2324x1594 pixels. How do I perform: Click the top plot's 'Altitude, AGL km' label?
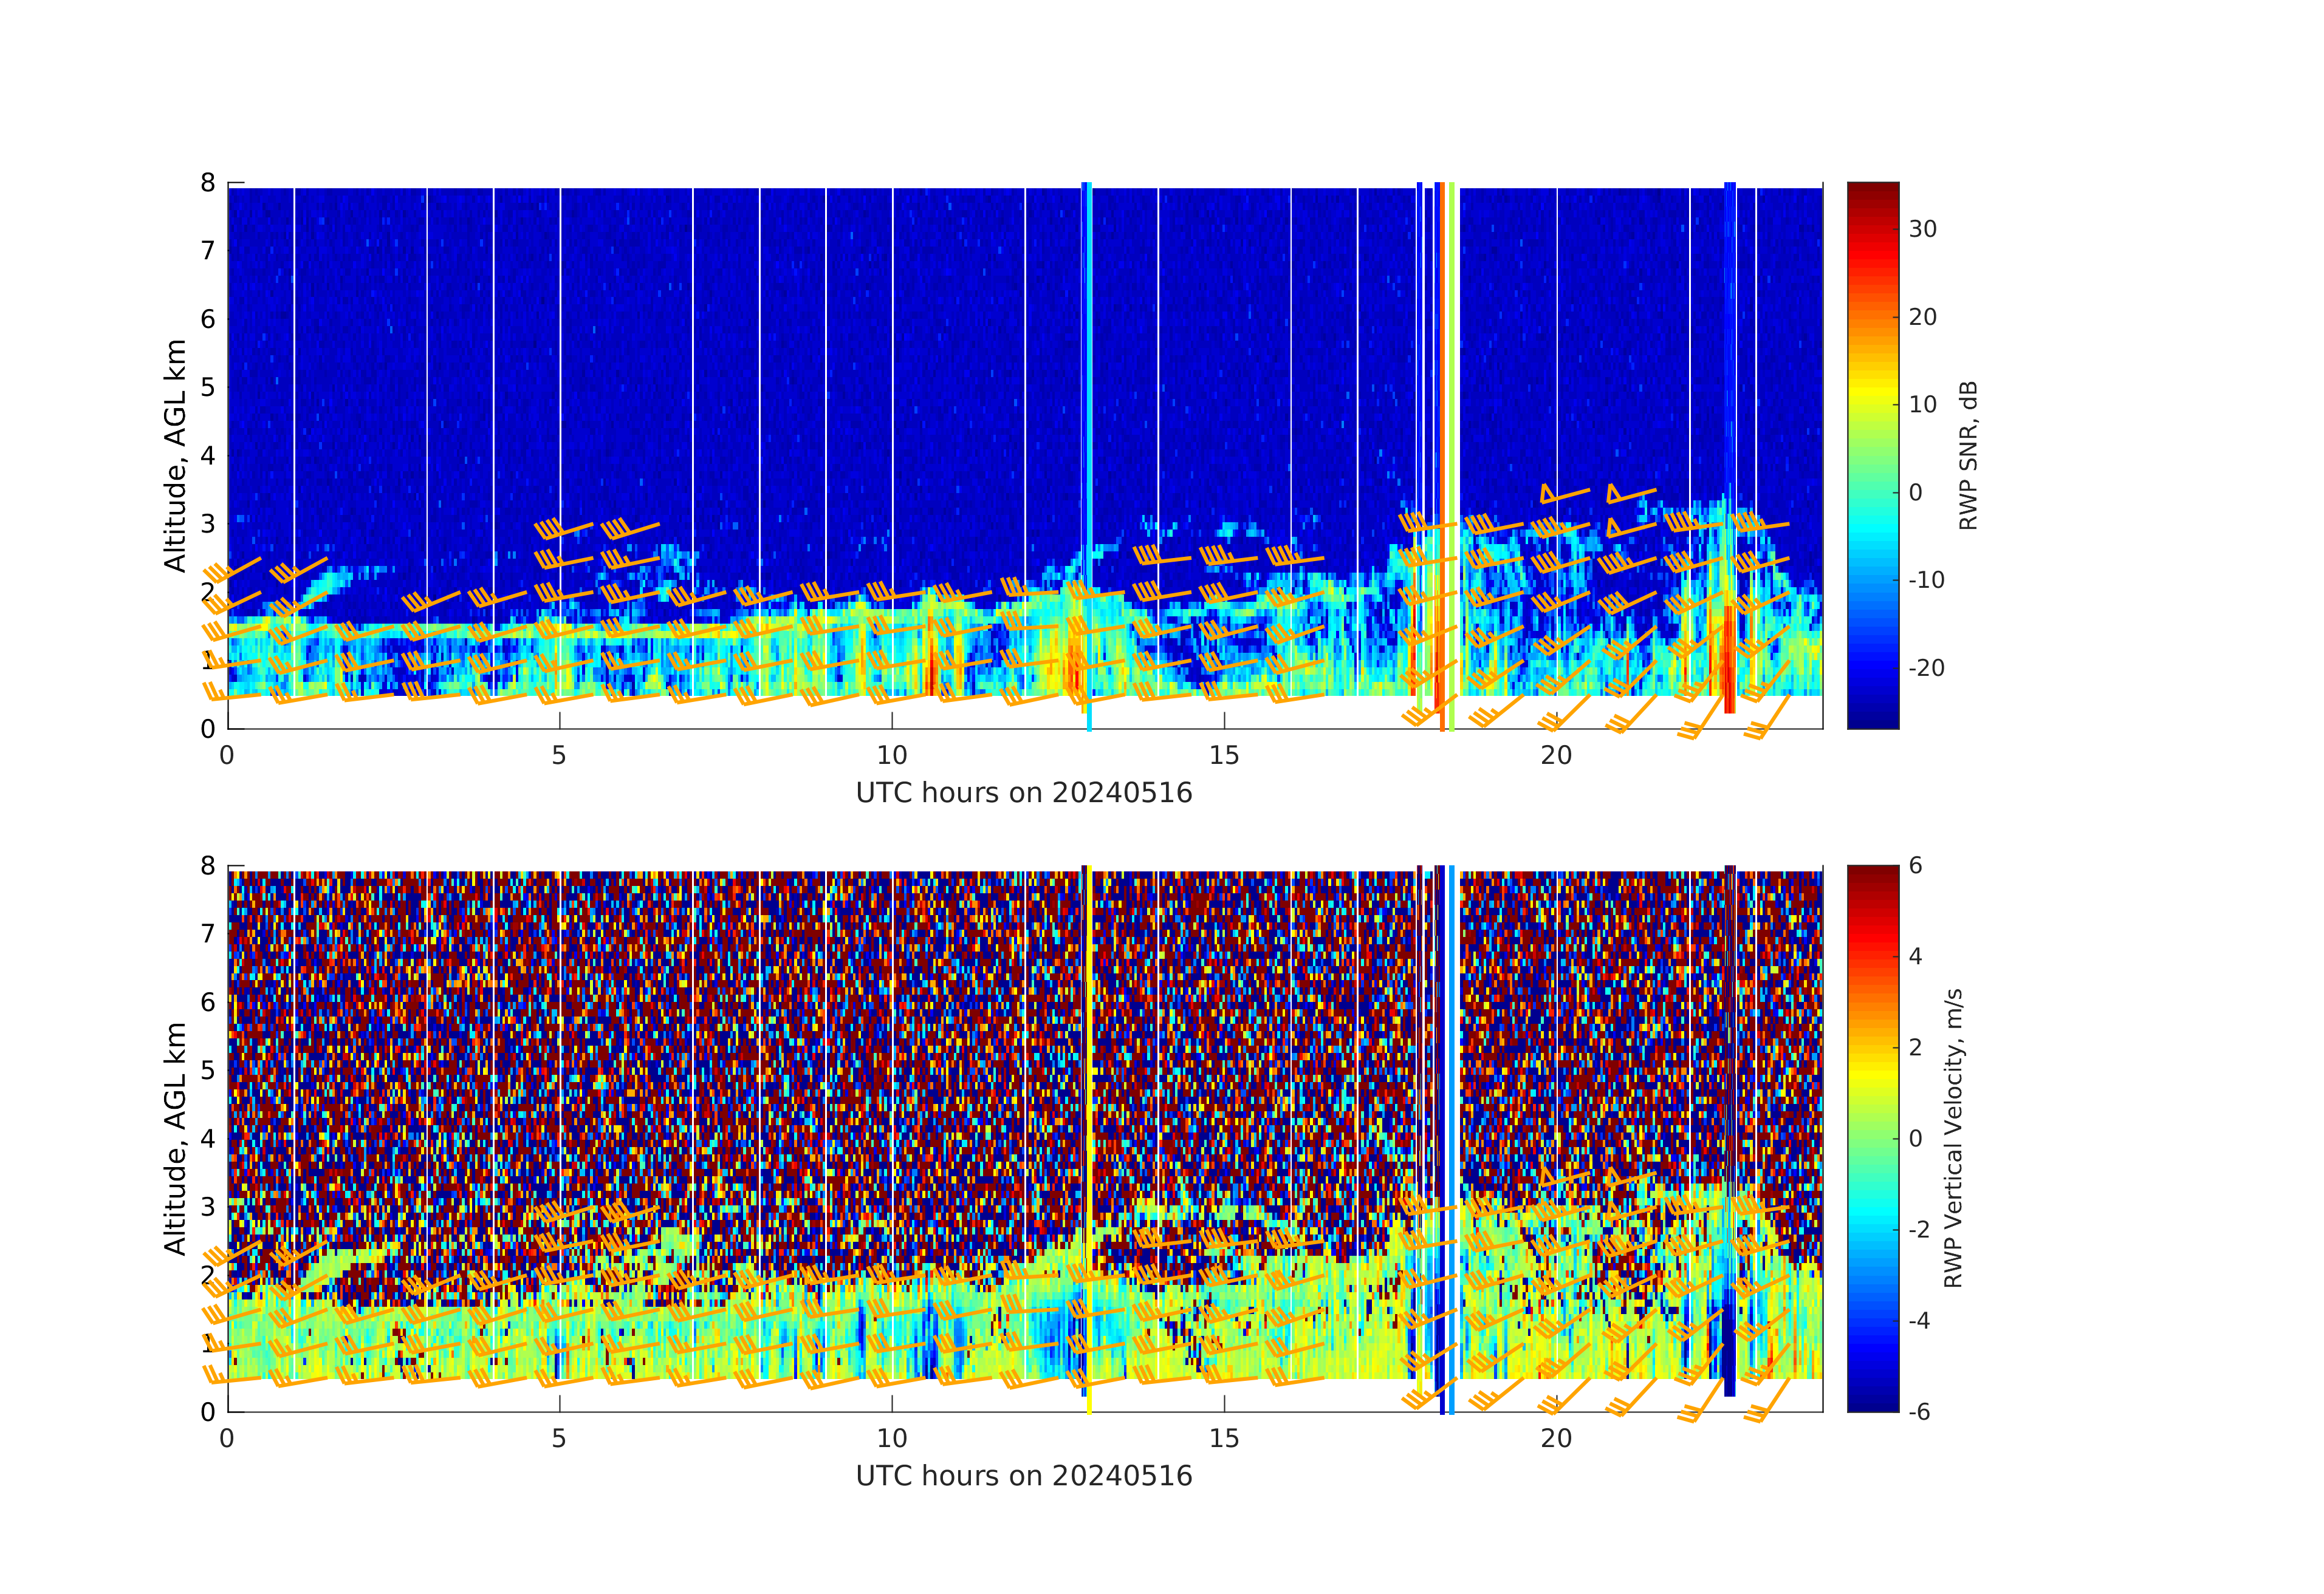(x=176, y=455)
